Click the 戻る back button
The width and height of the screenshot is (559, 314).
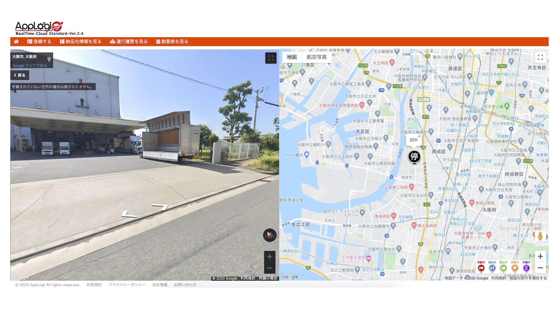[20, 75]
